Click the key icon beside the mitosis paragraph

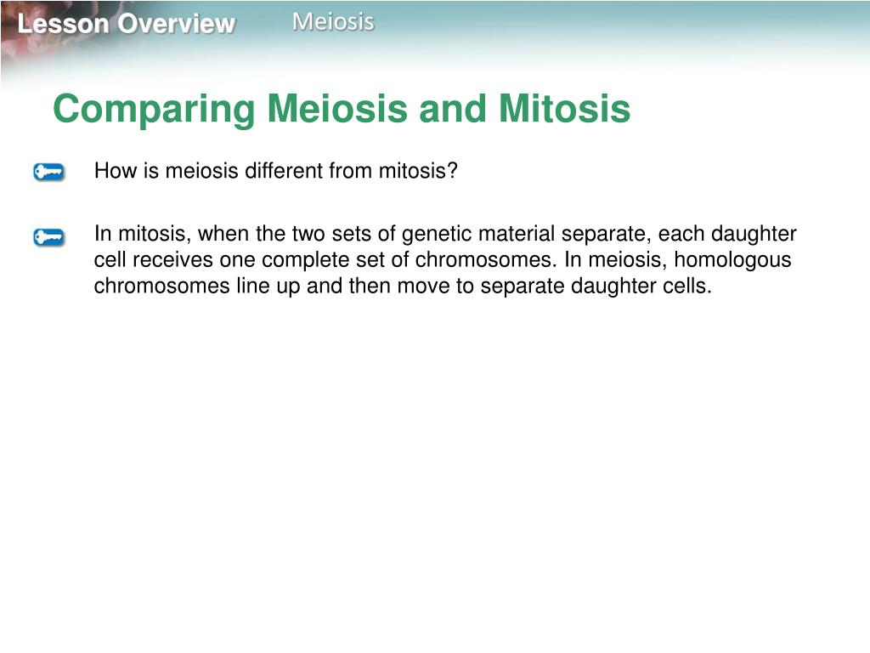pos(48,237)
